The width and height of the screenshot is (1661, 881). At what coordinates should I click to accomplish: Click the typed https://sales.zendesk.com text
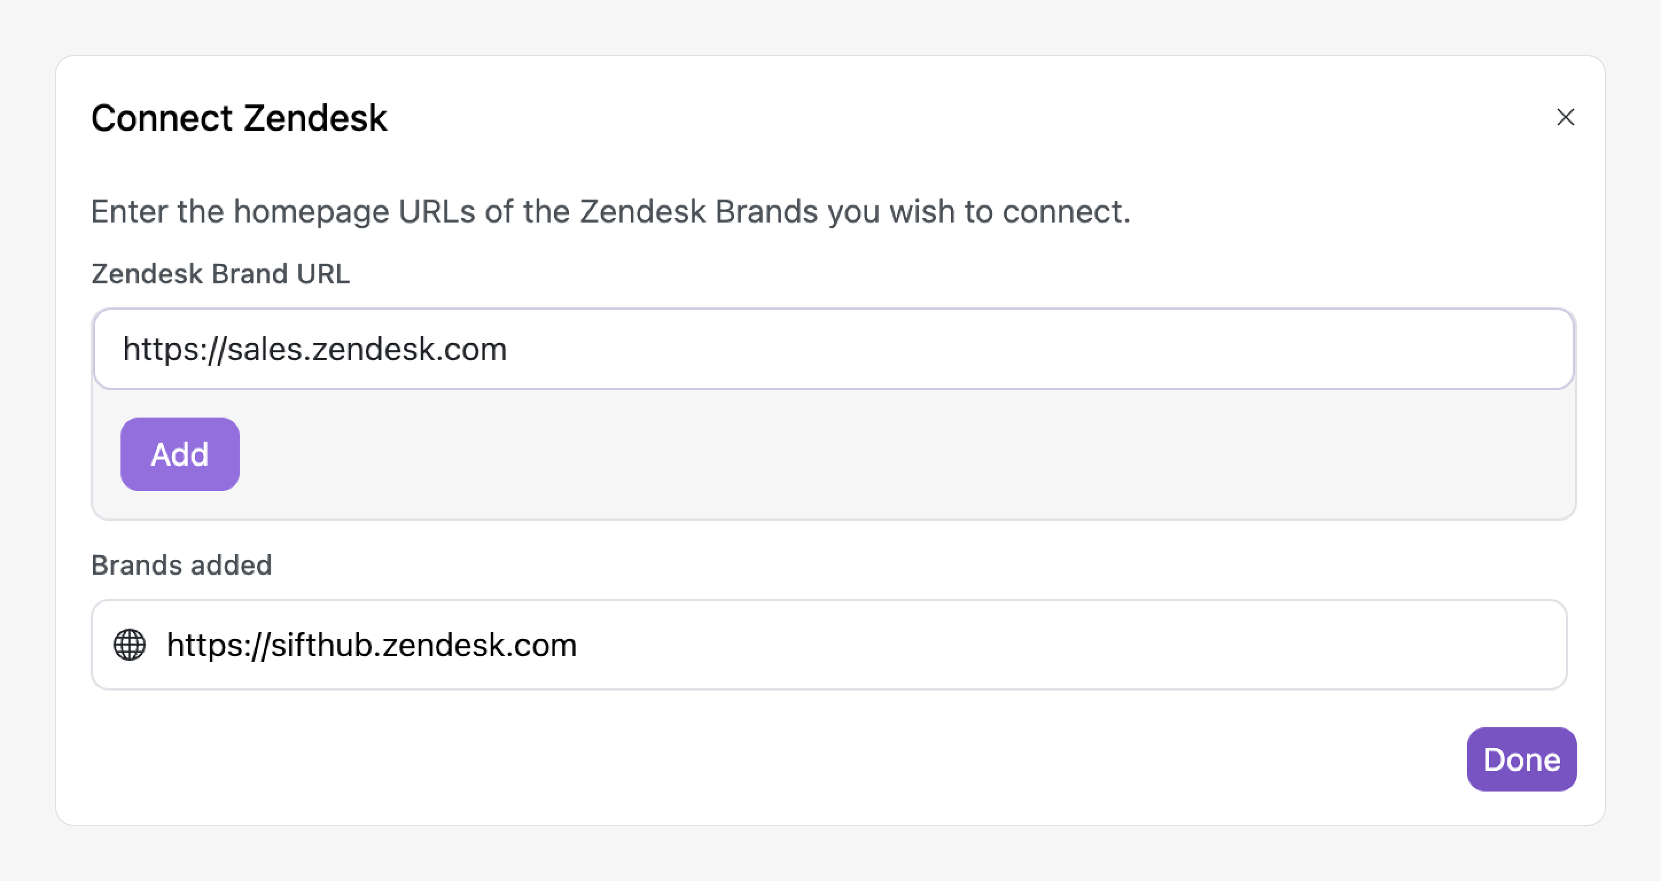(x=315, y=349)
